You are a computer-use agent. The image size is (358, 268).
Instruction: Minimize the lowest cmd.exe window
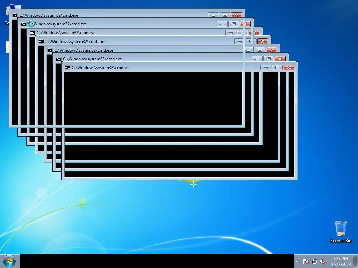(x=266, y=68)
